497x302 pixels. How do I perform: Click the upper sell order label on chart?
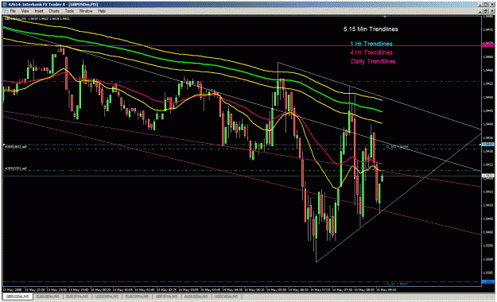click(15, 147)
